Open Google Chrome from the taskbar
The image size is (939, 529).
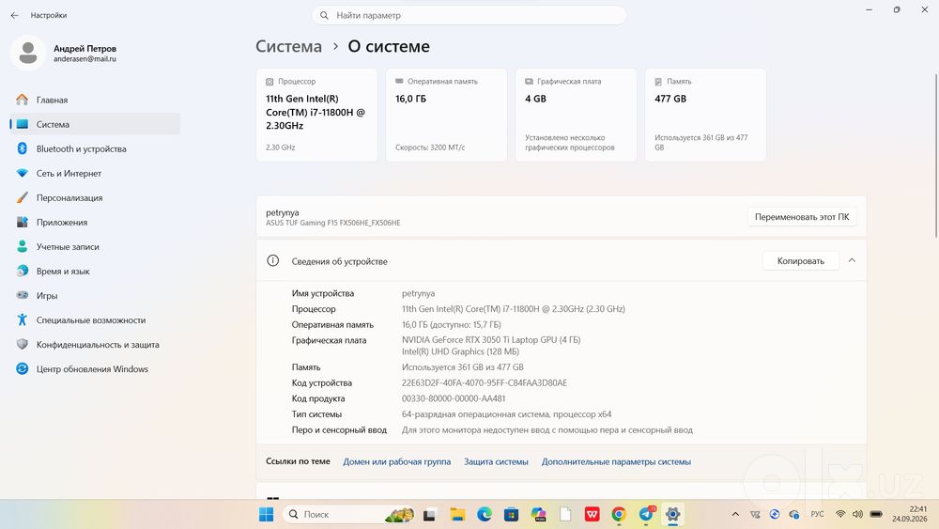[619, 515]
